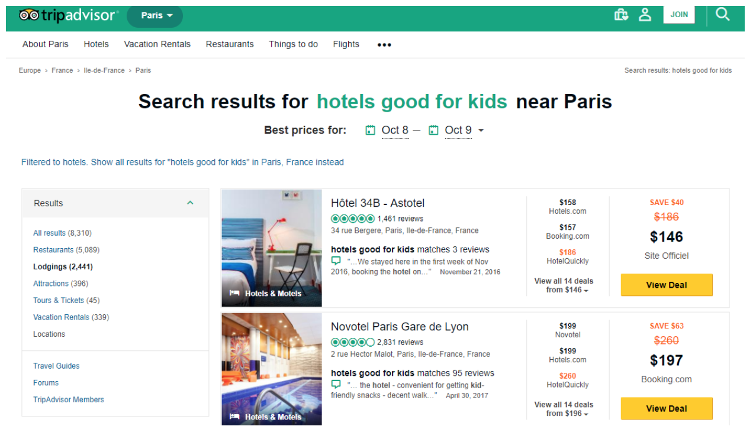Viewport: 753px width, 436px height.
Task: Click bed icon on Novotel photo
Action: pyautogui.click(x=234, y=417)
